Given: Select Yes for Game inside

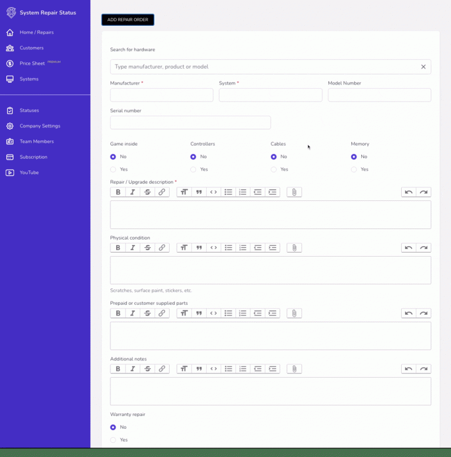Looking at the screenshot, I should point(113,169).
